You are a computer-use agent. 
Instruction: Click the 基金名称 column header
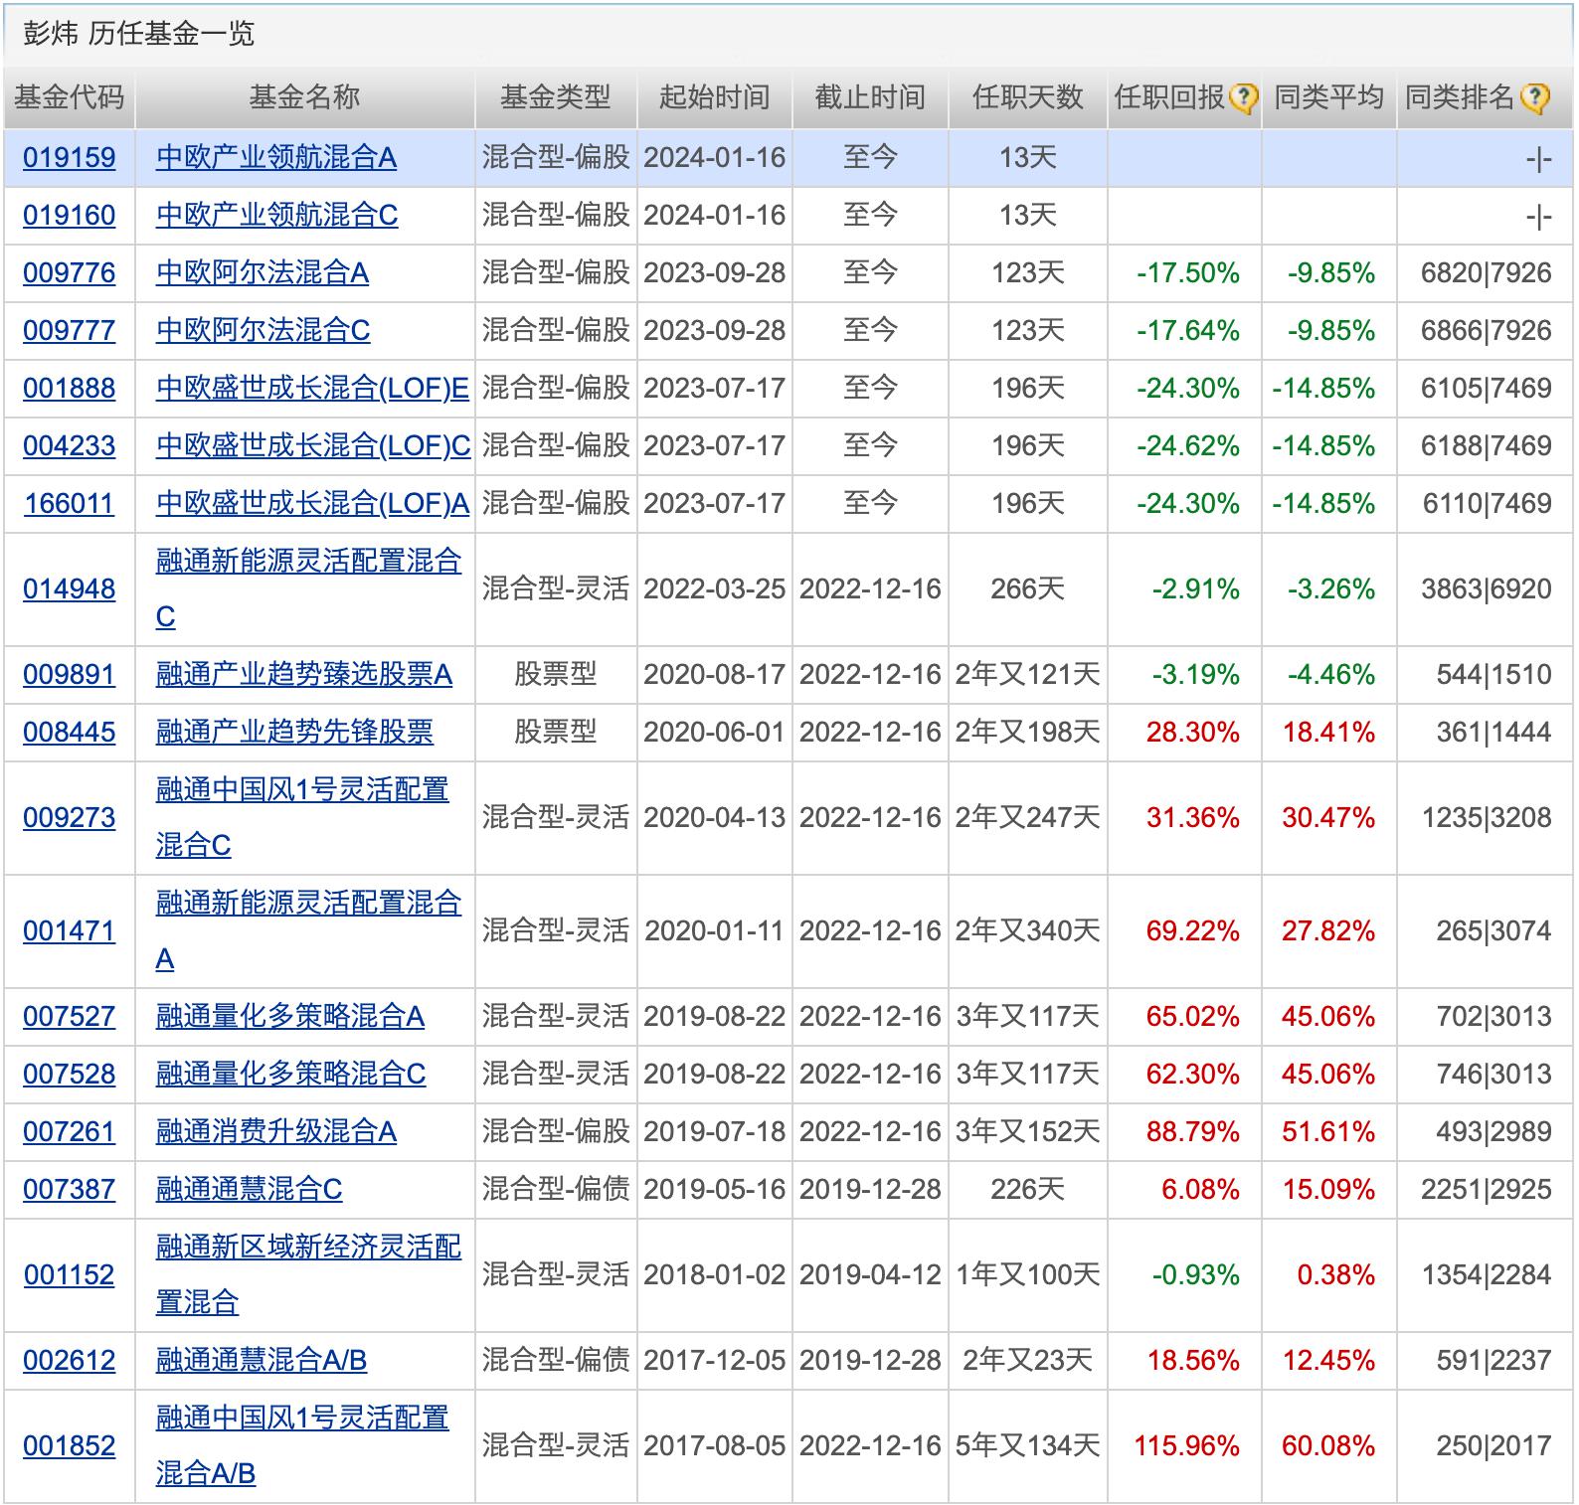tap(304, 97)
